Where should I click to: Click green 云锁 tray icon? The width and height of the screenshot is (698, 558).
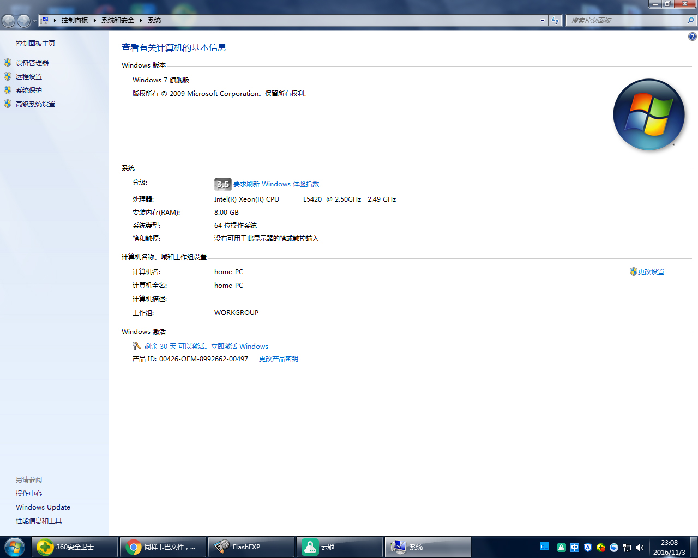tap(561, 548)
